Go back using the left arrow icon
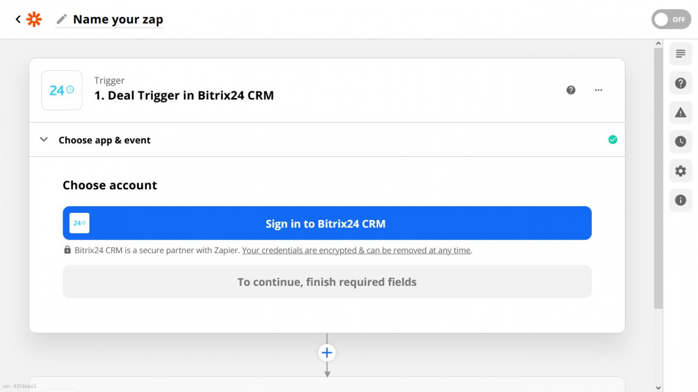 tap(18, 20)
